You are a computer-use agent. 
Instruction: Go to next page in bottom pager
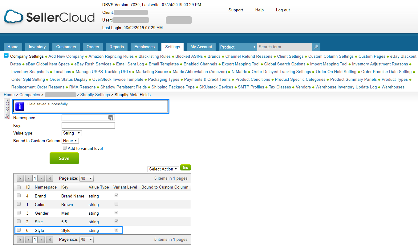[41, 240]
